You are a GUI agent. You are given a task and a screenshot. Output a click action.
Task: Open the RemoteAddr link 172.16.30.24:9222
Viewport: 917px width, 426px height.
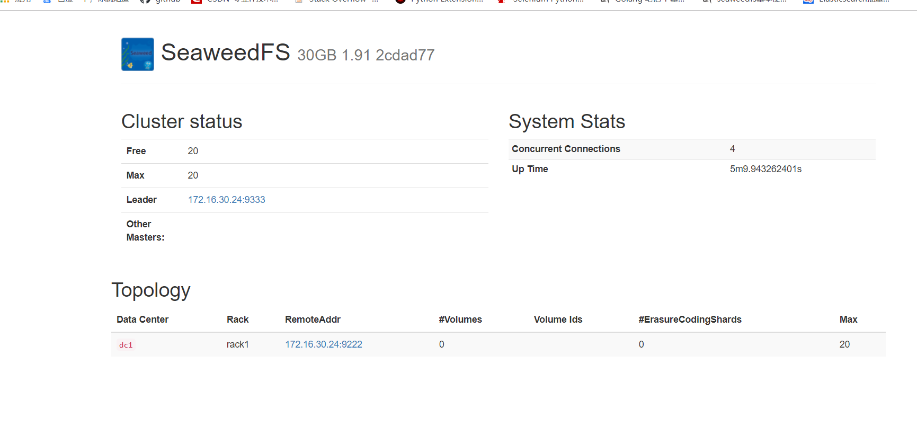324,344
